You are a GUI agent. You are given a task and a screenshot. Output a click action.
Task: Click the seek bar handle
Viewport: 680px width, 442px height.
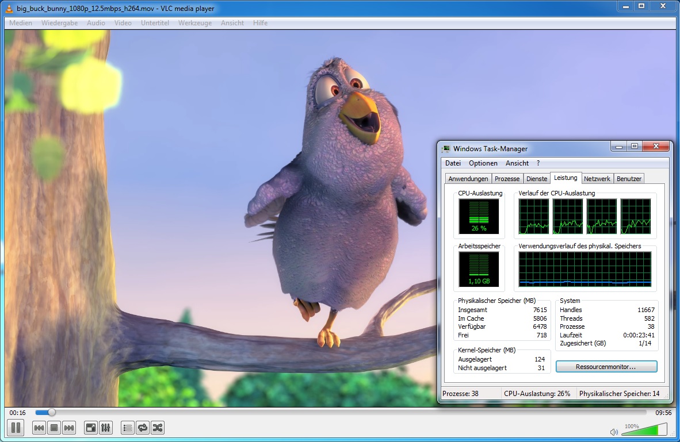tap(51, 413)
